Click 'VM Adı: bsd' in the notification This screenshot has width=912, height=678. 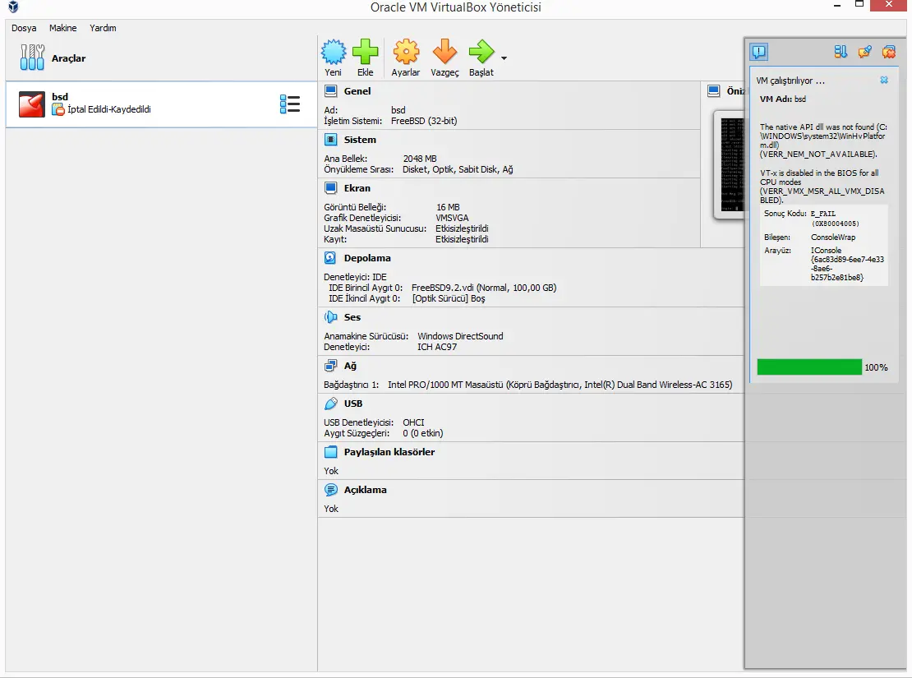tap(783, 99)
